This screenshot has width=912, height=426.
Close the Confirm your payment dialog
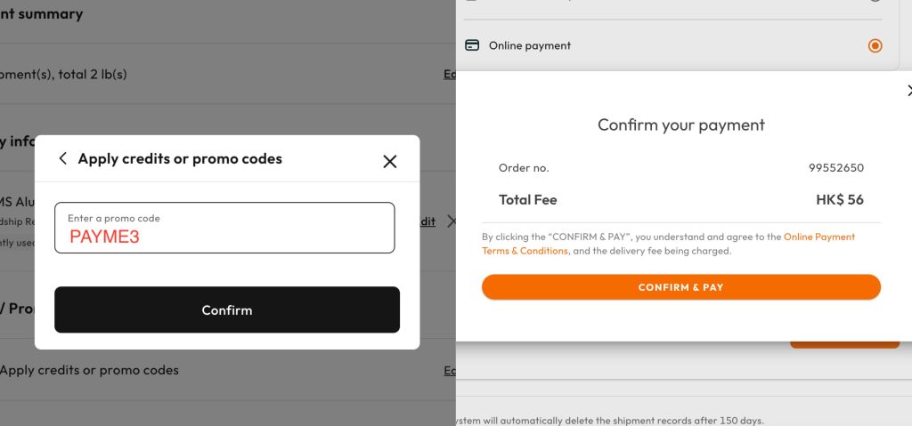(908, 91)
